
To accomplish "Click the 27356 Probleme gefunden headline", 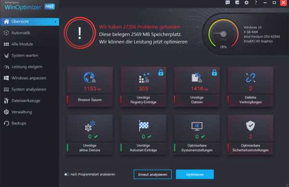I will pos(140,27).
